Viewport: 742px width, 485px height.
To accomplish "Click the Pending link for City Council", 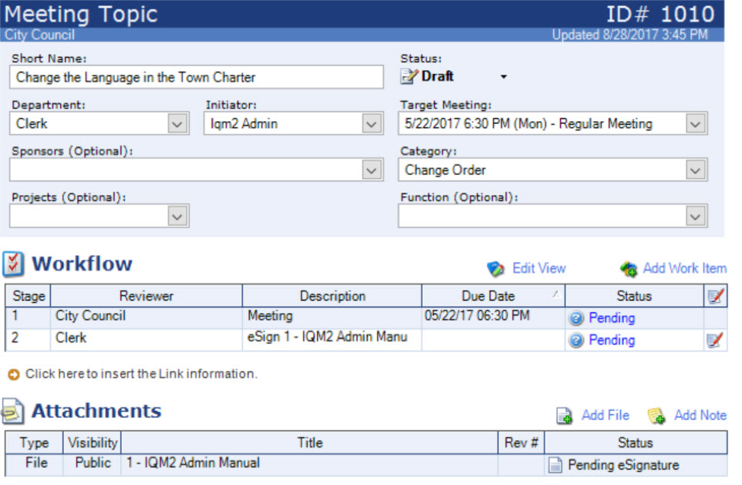I will pyautogui.click(x=612, y=318).
